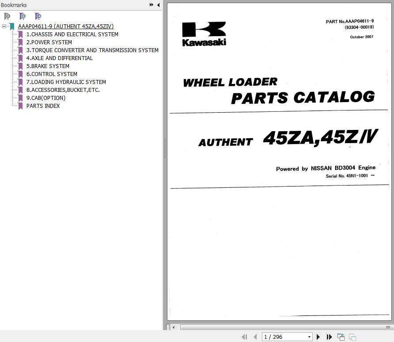The width and height of the screenshot is (394, 342).
Task: Open the AAAP04611-9 (AUTHENT 45ZA,45ZIV) bookmark
Action: (66, 26)
